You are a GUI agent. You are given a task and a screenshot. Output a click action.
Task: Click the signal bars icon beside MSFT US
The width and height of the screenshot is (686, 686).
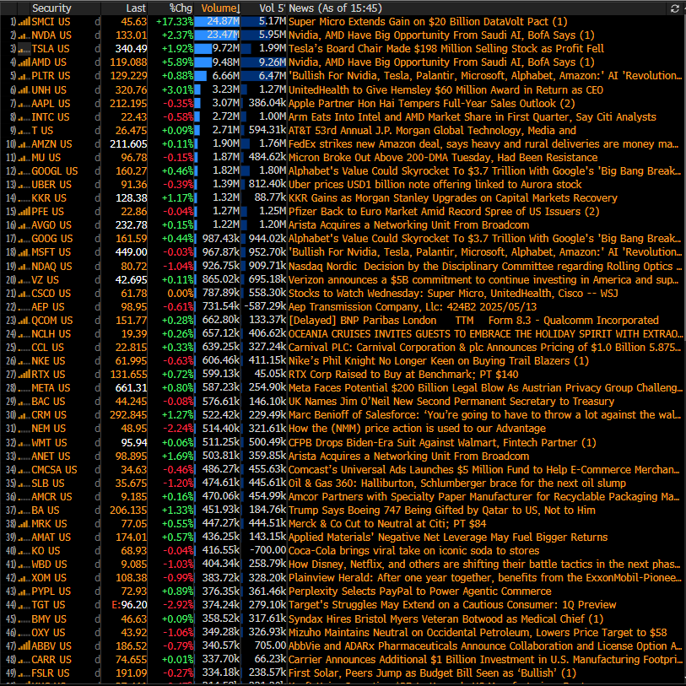coord(24,252)
